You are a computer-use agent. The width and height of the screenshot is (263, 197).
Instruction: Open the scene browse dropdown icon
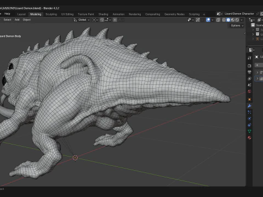219,14
